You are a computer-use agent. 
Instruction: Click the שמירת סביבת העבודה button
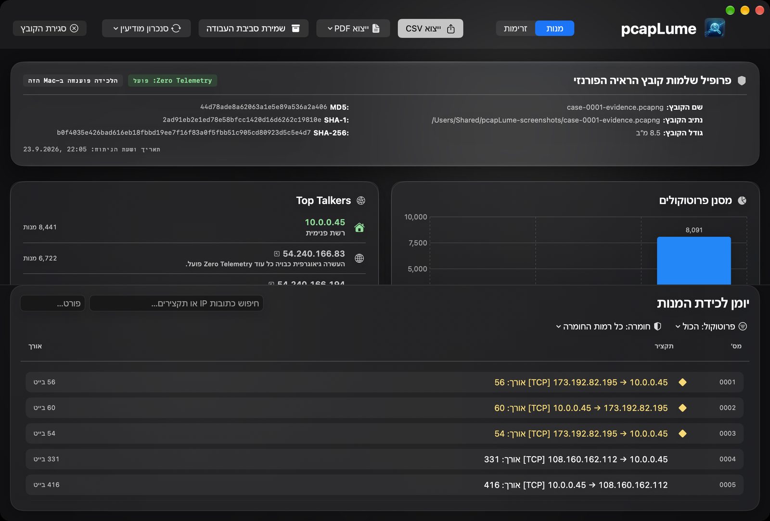point(253,28)
